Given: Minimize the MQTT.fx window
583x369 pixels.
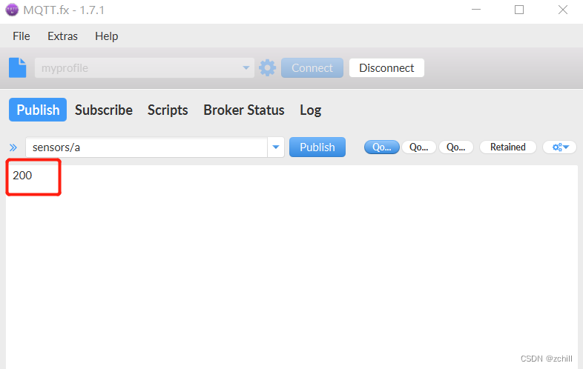Looking at the screenshot, I should pyautogui.click(x=476, y=10).
